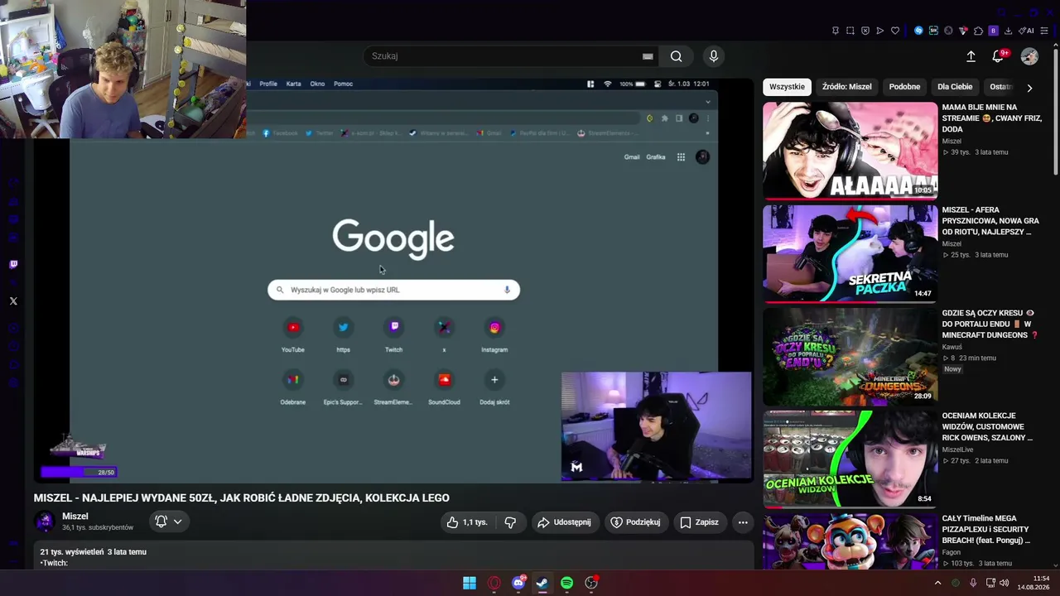The height and width of the screenshot is (596, 1060).
Task: Open the CAŁY Timeline MEGA PIZZAPLEXU video title
Action: point(986,529)
